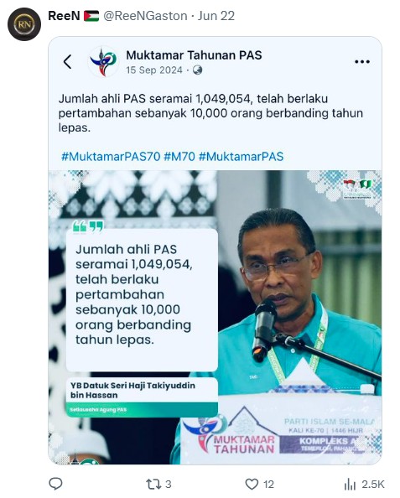Open the #MuktamarPAS70 hashtag
Viewport: 400px width, 498px height.
tap(111, 156)
